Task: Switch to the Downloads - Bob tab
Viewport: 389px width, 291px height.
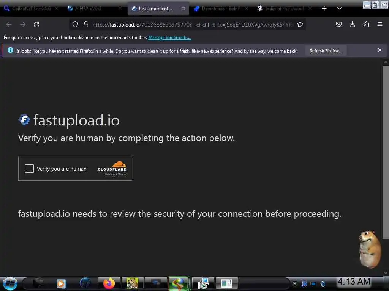Action: click(x=221, y=9)
